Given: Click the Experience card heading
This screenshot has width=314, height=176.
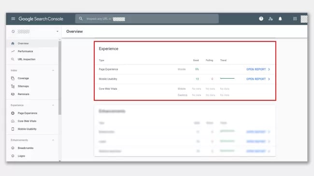Looking at the screenshot, I should tap(109, 49).
